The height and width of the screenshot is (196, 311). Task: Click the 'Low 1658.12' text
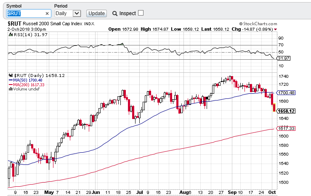click(185, 29)
